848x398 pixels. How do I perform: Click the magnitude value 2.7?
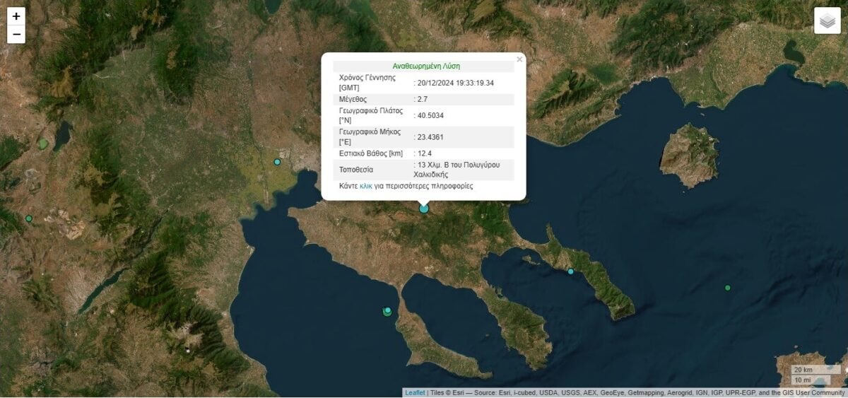point(424,100)
